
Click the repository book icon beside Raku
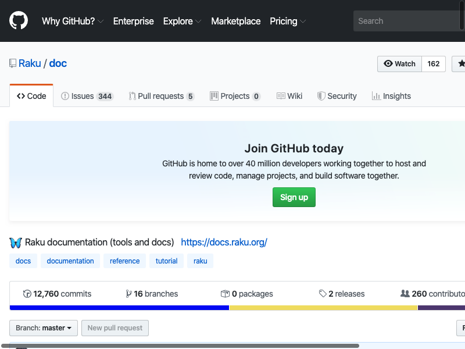[13, 63]
